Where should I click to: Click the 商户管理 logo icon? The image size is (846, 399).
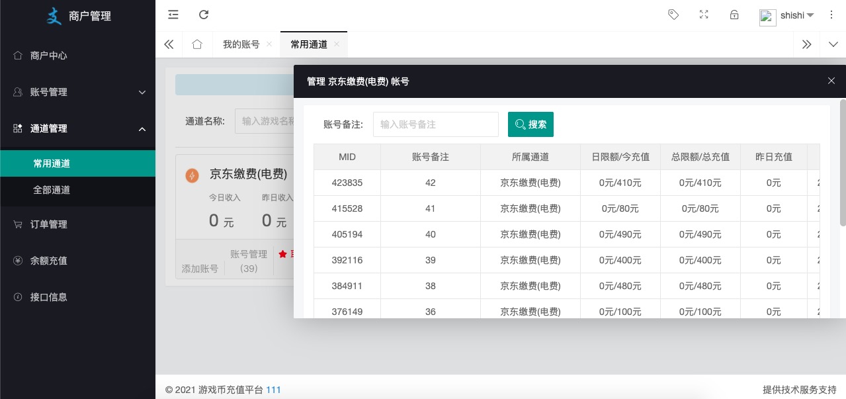click(x=54, y=16)
